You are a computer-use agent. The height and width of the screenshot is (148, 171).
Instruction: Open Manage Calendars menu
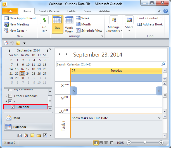click(x=114, y=24)
